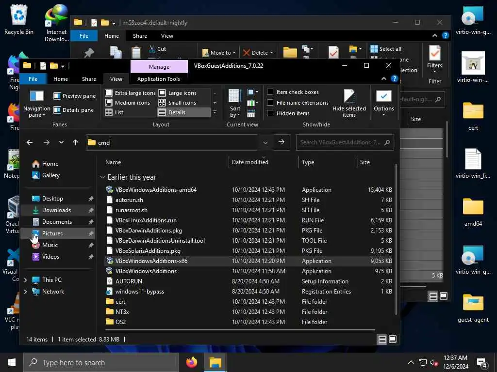
Task: Switch to the Share ribbon tab
Action: tap(89, 79)
